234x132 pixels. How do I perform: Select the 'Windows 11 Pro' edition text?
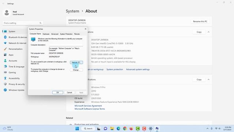coord(98,87)
